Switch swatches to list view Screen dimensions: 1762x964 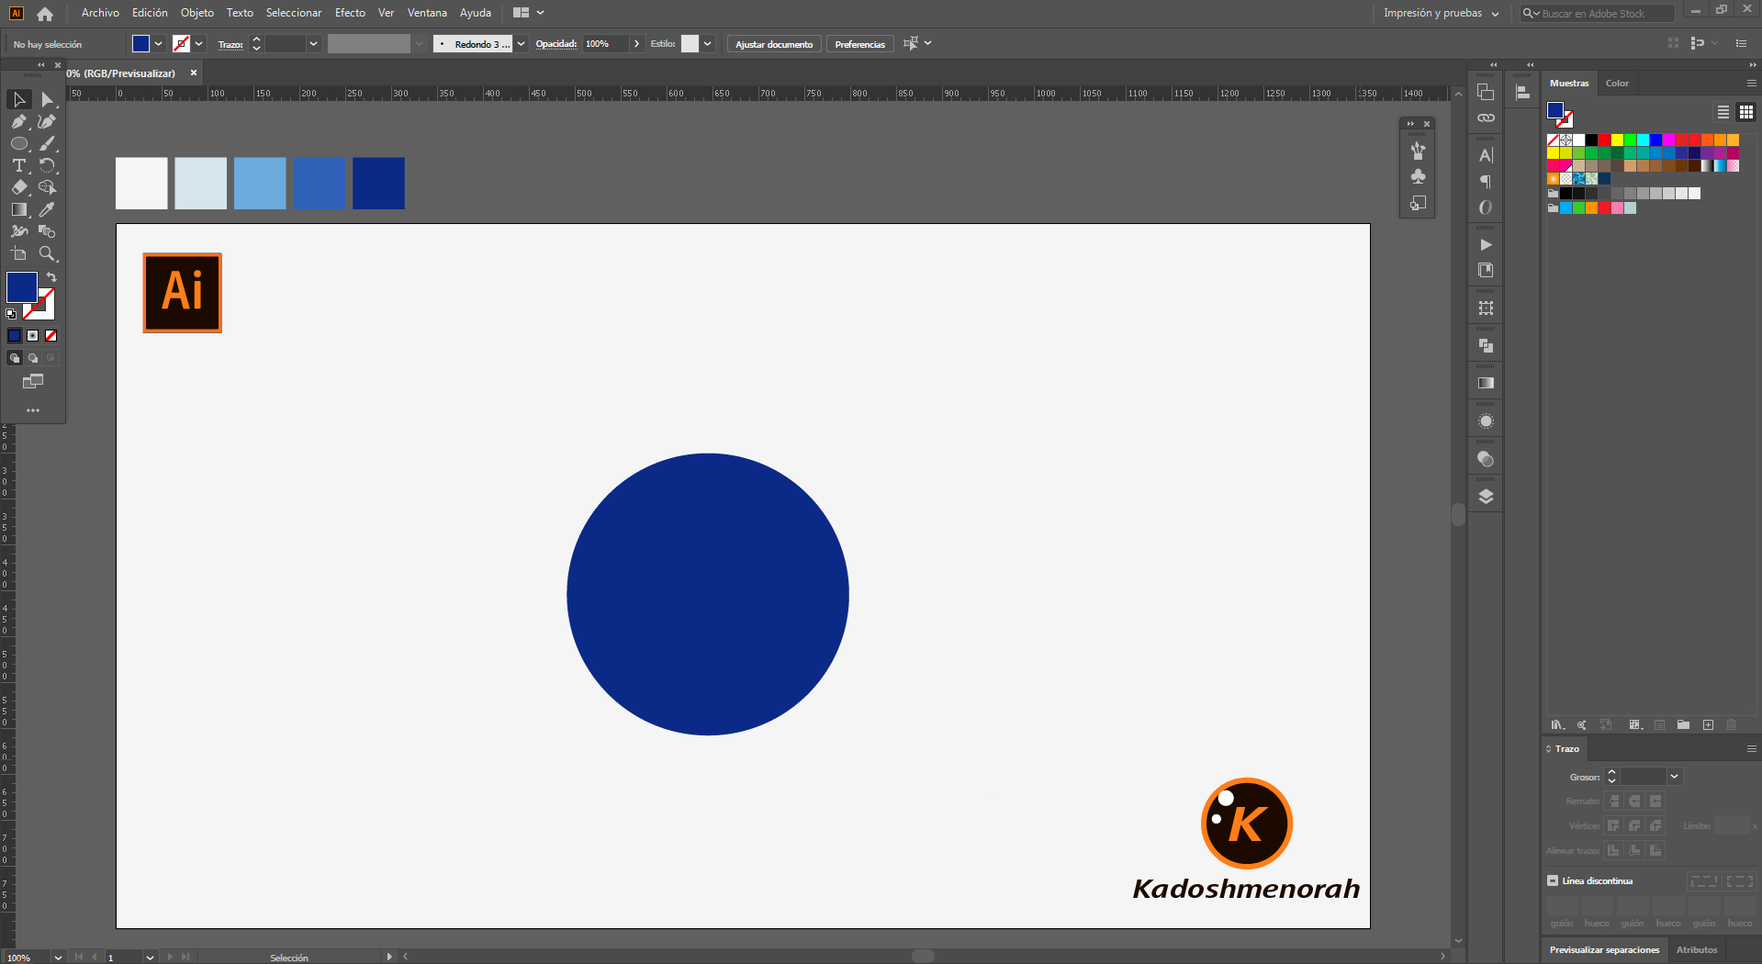(x=1723, y=112)
